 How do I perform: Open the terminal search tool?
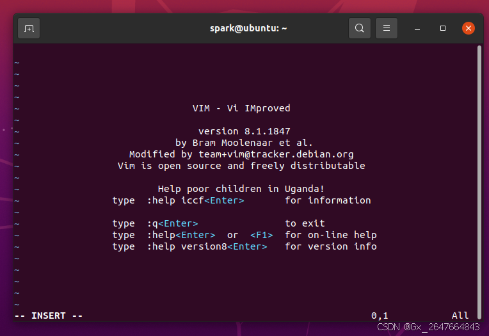360,28
